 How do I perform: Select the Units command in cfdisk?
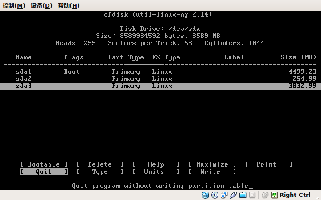pos(156,171)
